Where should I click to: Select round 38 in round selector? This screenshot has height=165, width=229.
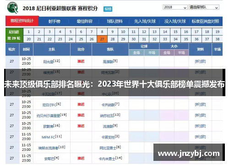[x=218, y=39]
